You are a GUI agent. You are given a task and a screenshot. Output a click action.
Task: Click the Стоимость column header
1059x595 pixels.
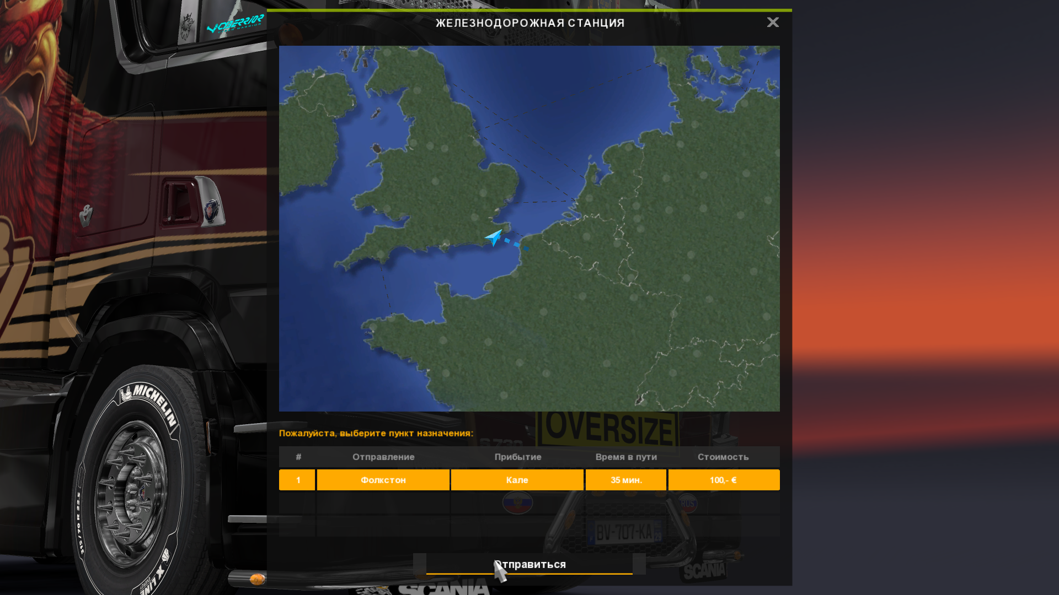point(723,457)
